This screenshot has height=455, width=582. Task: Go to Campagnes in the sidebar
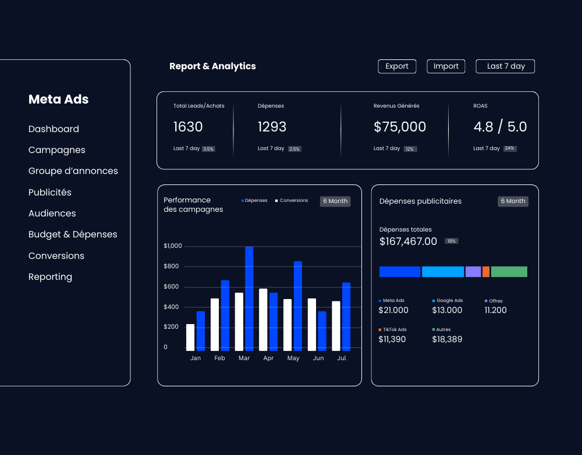tap(57, 150)
